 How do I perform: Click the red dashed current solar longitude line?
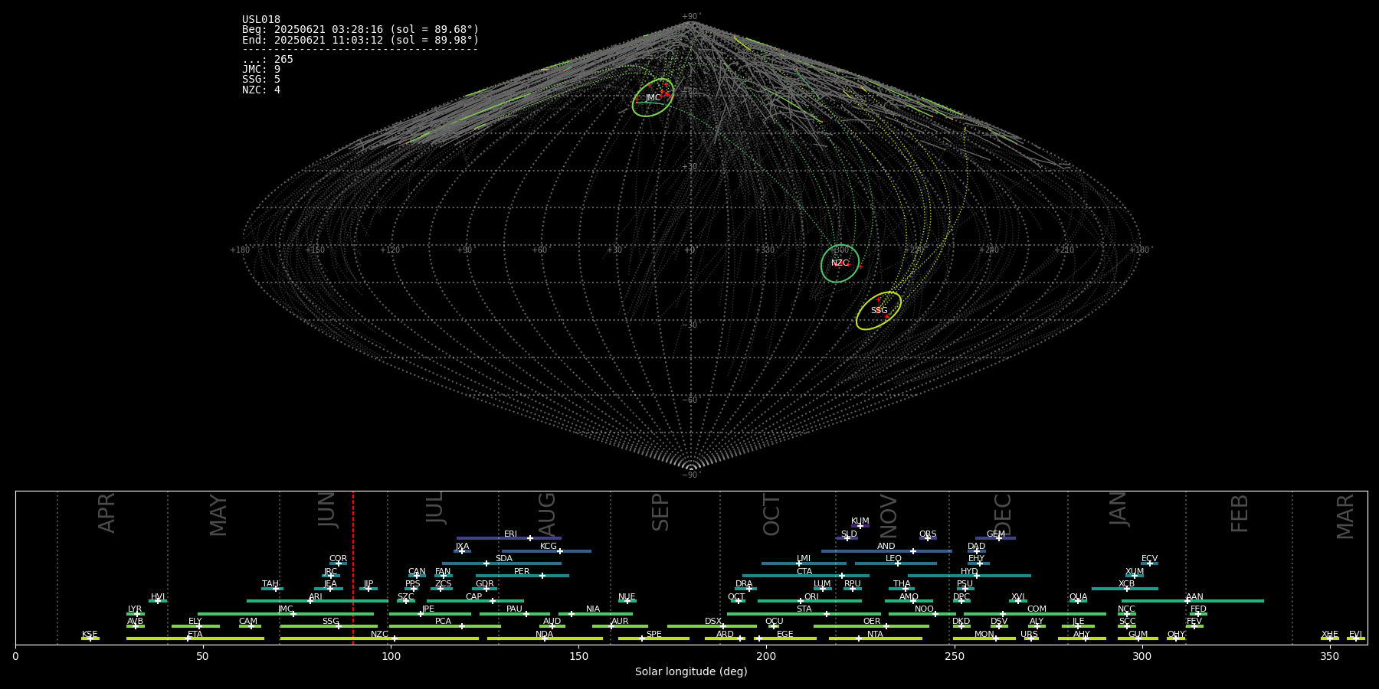pyautogui.click(x=353, y=567)
